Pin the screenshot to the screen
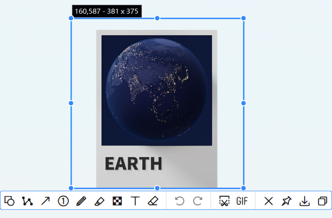This screenshot has height=218, width=332. 287,201
